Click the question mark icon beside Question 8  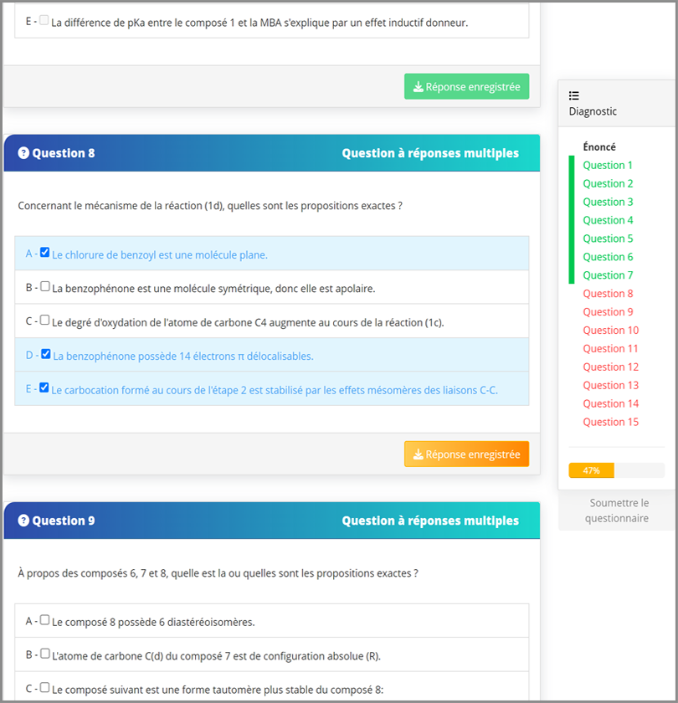[x=23, y=153]
